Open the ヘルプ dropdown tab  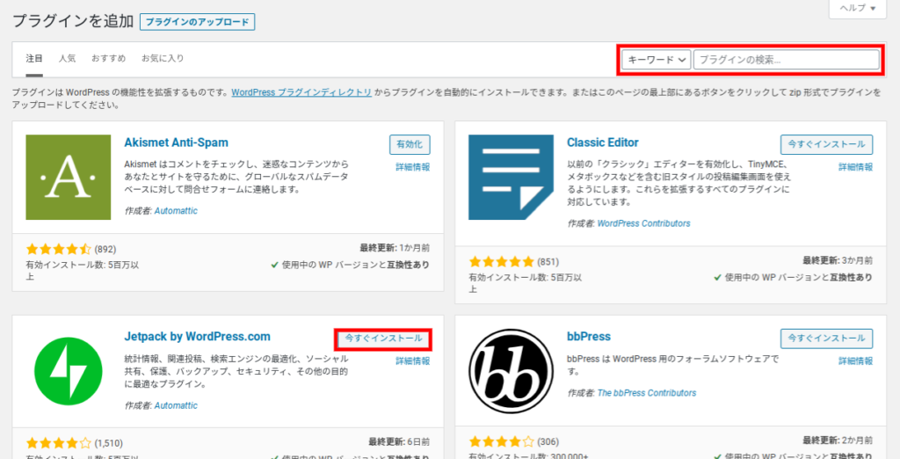click(x=858, y=9)
